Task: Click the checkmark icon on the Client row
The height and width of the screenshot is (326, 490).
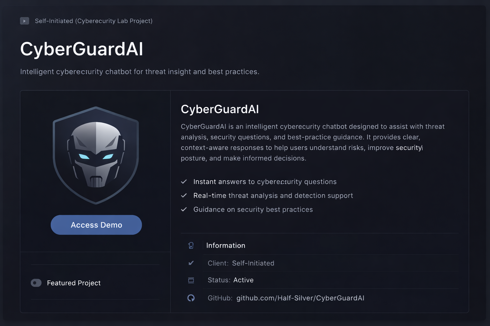Action: [191, 263]
